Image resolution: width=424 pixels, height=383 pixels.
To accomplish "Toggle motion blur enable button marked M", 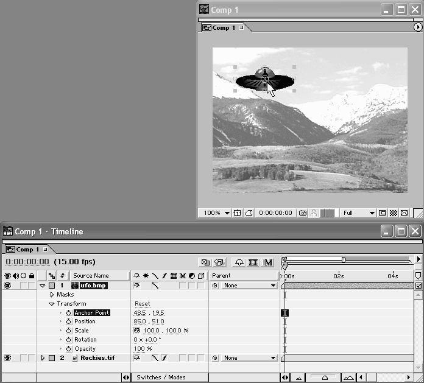I will [x=267, y=262].
